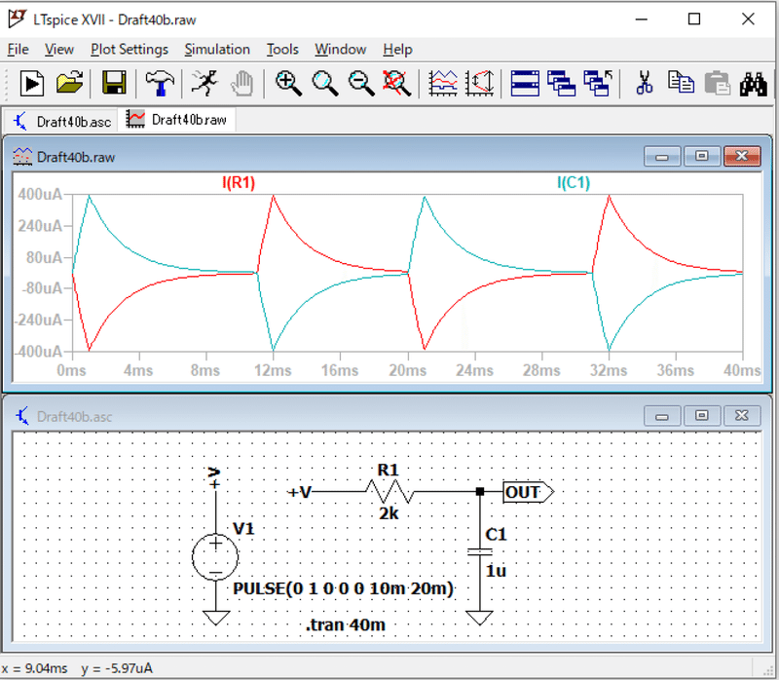Open Find using the binoculars icon
This screenshot has width=779, height=680.
pos(753,84)
